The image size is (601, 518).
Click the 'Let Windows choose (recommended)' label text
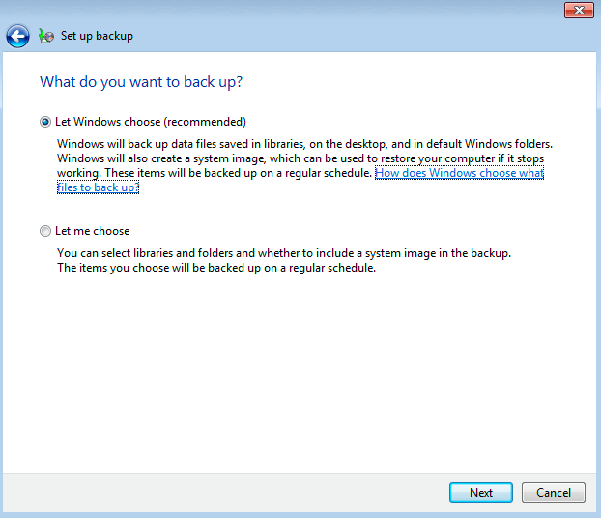click(150, 122)
